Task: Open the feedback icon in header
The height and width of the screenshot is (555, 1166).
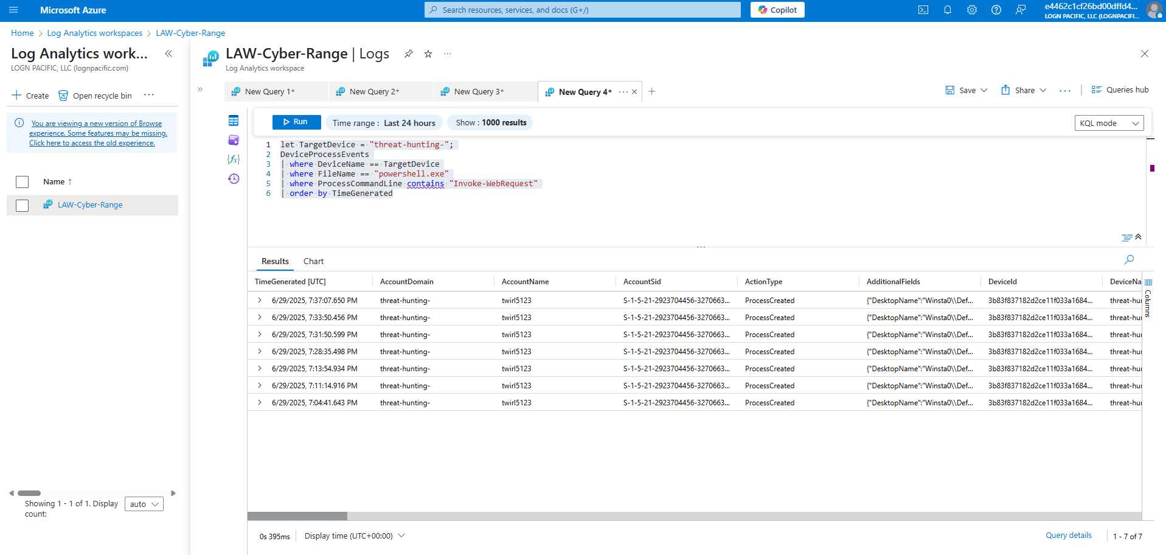Action: pos(1021,10)
